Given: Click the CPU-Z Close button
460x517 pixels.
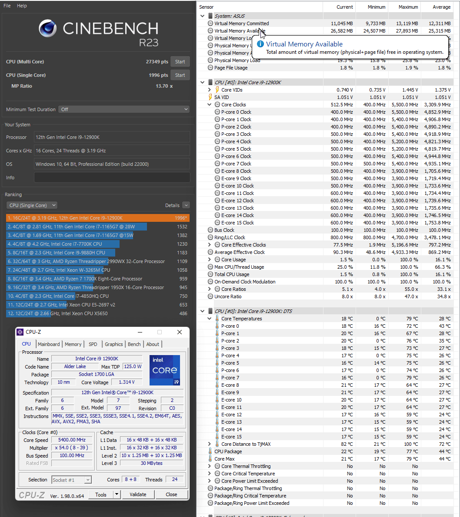Looking at the screenshot, I should pos(171,494).
